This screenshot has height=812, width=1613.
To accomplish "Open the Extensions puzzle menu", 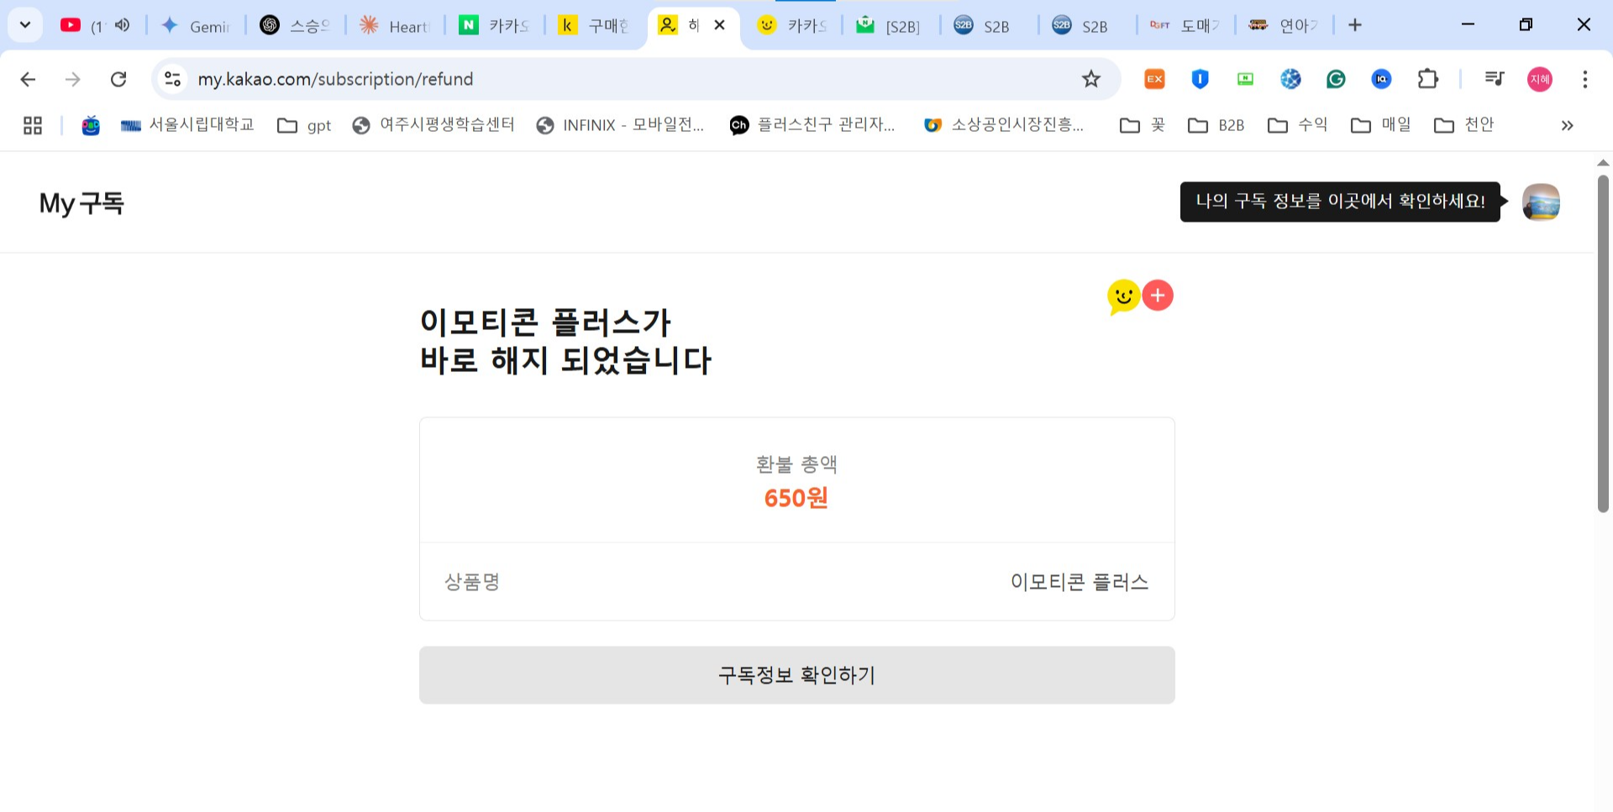I will [x=1427, y=79].
